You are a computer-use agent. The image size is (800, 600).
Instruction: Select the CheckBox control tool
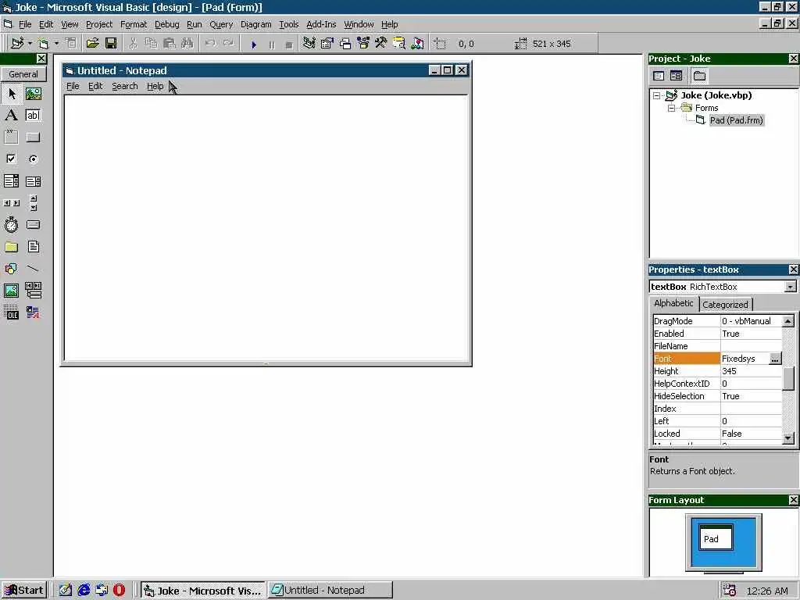pyautogui.click(x=12, y=159)
